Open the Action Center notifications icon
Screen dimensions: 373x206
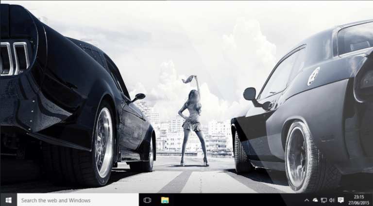coord(340,200)
